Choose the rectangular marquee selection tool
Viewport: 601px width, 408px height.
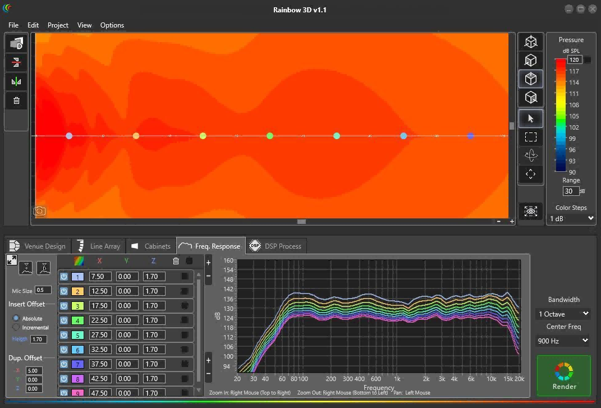(530, 136)
